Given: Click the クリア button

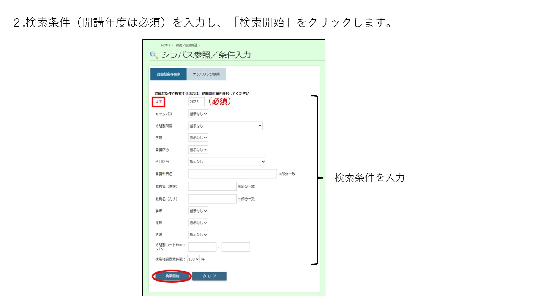Looking at the screenshot, I should (x=209, y=276).
